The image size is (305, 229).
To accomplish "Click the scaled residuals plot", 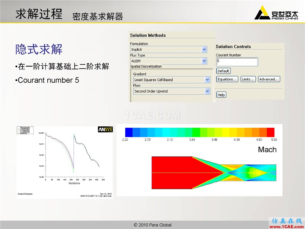I will tap(65, 163).
